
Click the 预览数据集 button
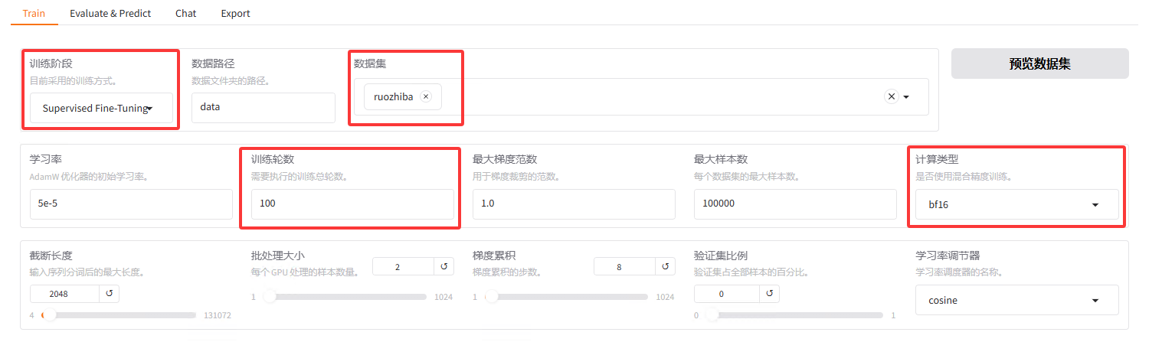1039,64
